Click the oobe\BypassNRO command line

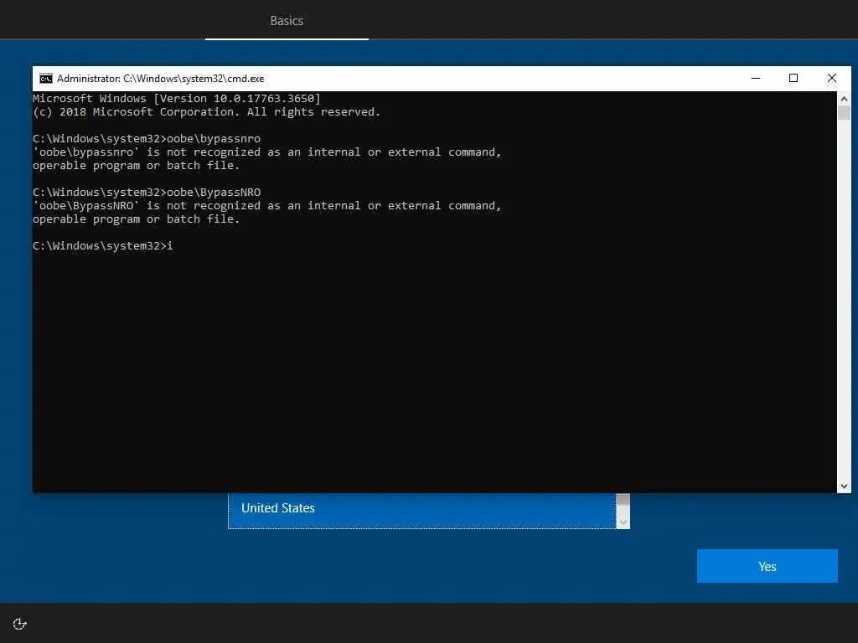click(147, 193)
